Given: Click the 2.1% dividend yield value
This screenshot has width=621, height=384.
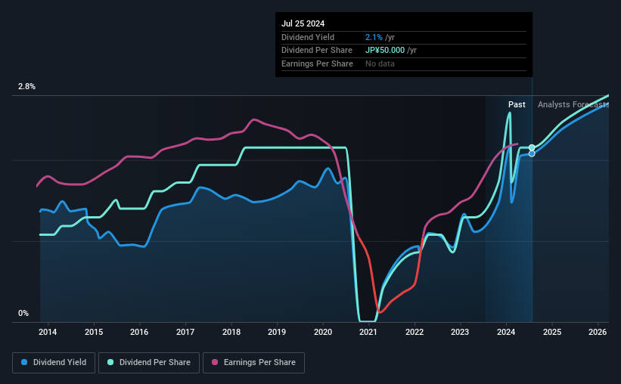Looking at the screenshot, I should (374, 37).
